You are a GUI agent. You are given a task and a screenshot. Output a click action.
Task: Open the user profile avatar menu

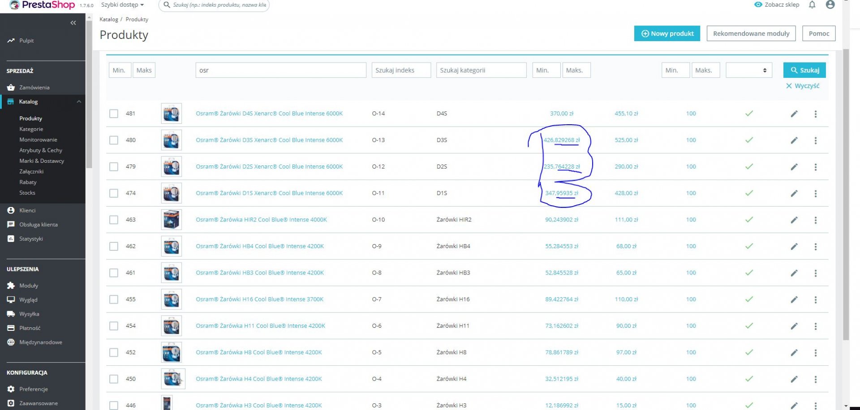point(830,5)
